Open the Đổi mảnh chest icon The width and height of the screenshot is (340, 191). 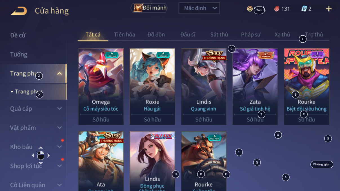[x=138, y=8]
